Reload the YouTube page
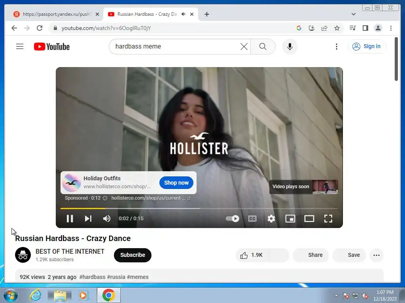The width and height of the screenshot is (405, 303). point(40,28)
